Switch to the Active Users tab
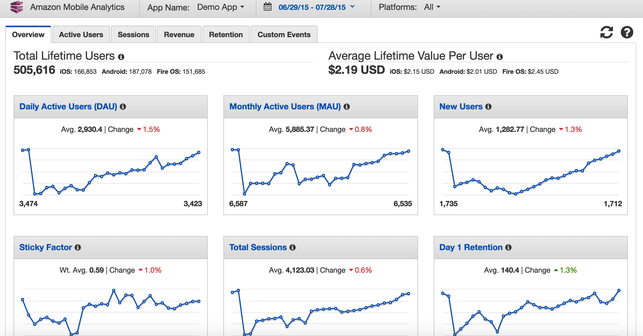 click(81, 35)
